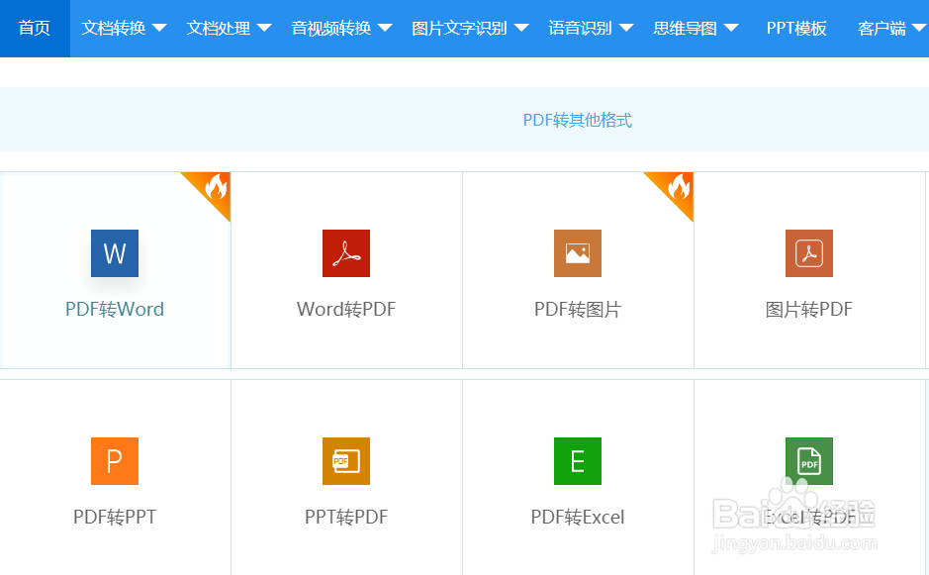Open the PDF转PPT link
Screen dimensions: 929x575
point(115,517)
